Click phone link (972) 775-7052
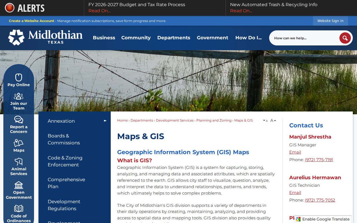The image size is (357, 223). point(320,200)
